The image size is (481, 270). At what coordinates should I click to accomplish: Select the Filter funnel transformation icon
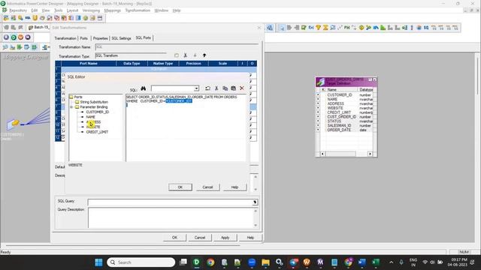tap(318, 28)
